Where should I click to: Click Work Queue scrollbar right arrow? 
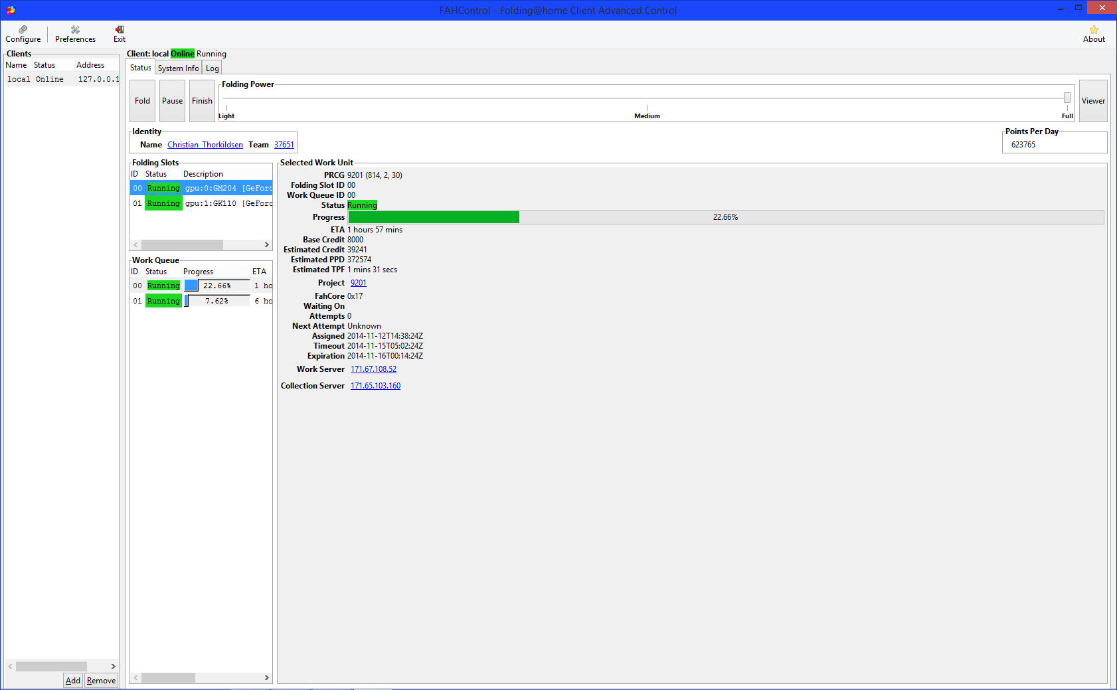pyautogui.click(x=267, y=678)
